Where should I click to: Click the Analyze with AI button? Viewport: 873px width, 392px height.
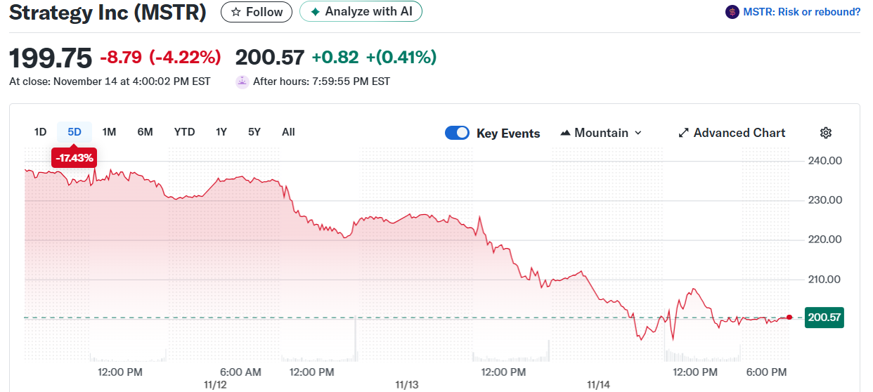click(x=361, y=12)
